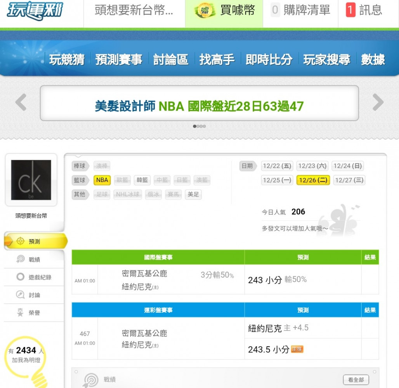The height and width of the screenshot is (388, 399).
Task: Click the 籃球 category label
Action: pos(80,180)
